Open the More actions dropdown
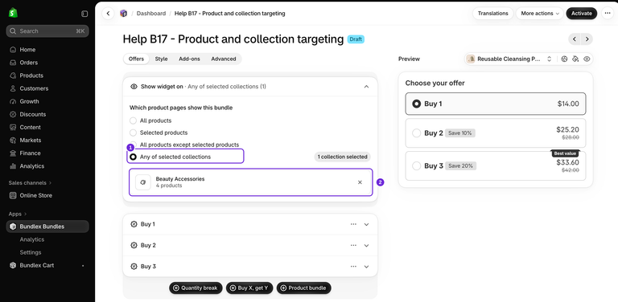Screen dimensions: 618x302 [540, 14]
